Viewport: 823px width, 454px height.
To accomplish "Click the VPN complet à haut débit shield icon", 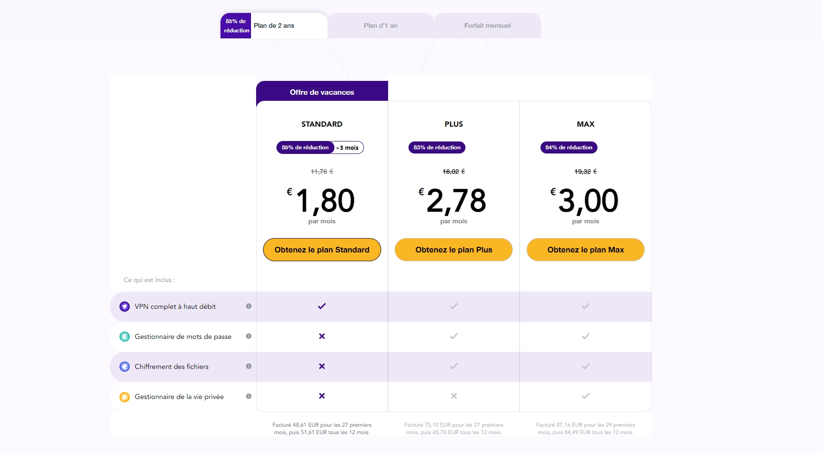I will click(125, 307).
